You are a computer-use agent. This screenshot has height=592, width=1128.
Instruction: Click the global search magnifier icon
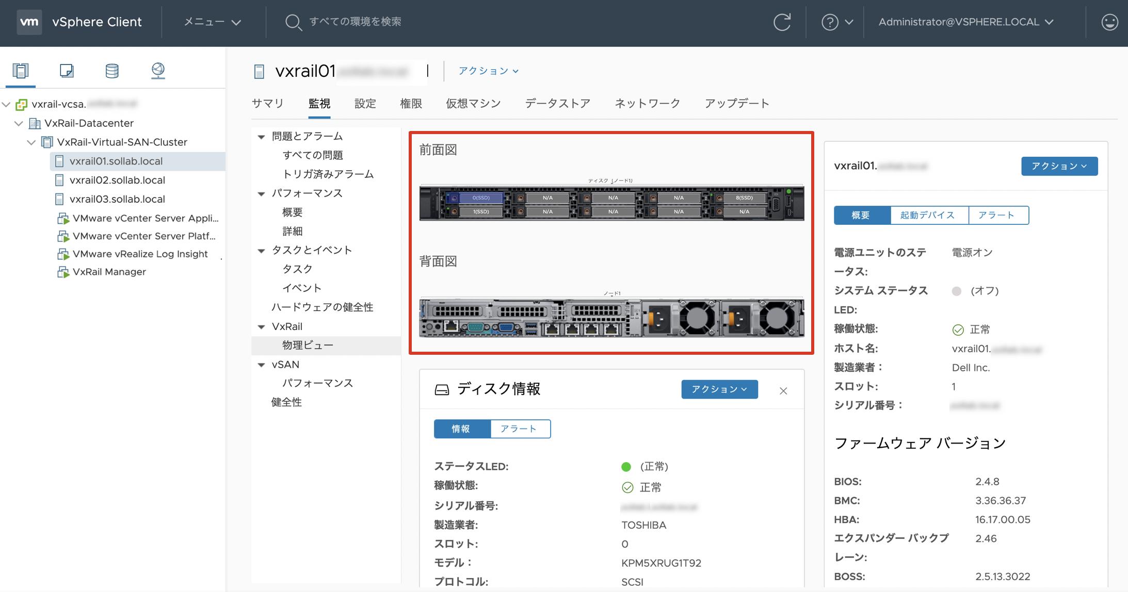pos(293,22)
